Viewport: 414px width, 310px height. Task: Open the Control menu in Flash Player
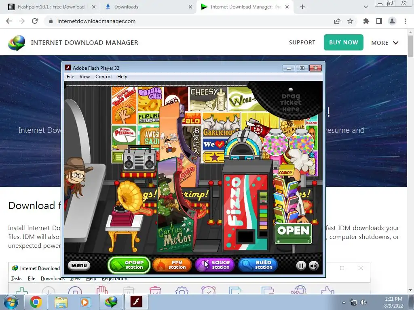click(x=103, y=77)
